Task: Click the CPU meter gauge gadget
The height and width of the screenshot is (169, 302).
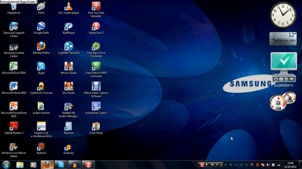Action: pyautogui.click(x=278, y=103)
